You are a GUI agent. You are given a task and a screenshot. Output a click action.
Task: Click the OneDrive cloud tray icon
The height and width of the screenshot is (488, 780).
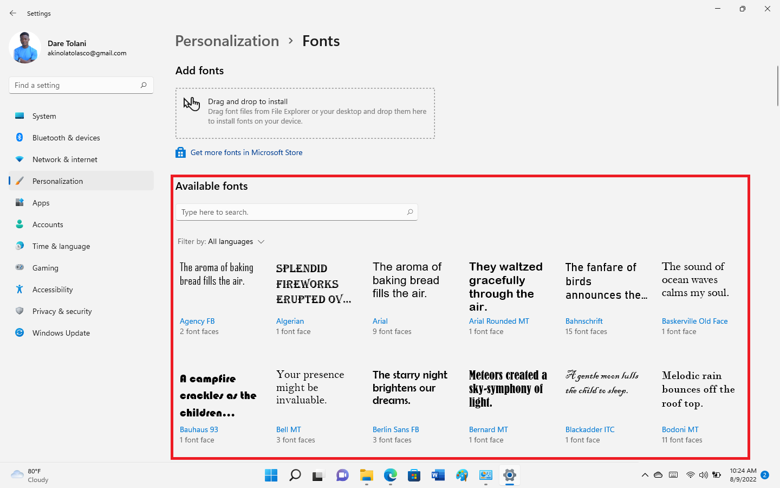658,475
